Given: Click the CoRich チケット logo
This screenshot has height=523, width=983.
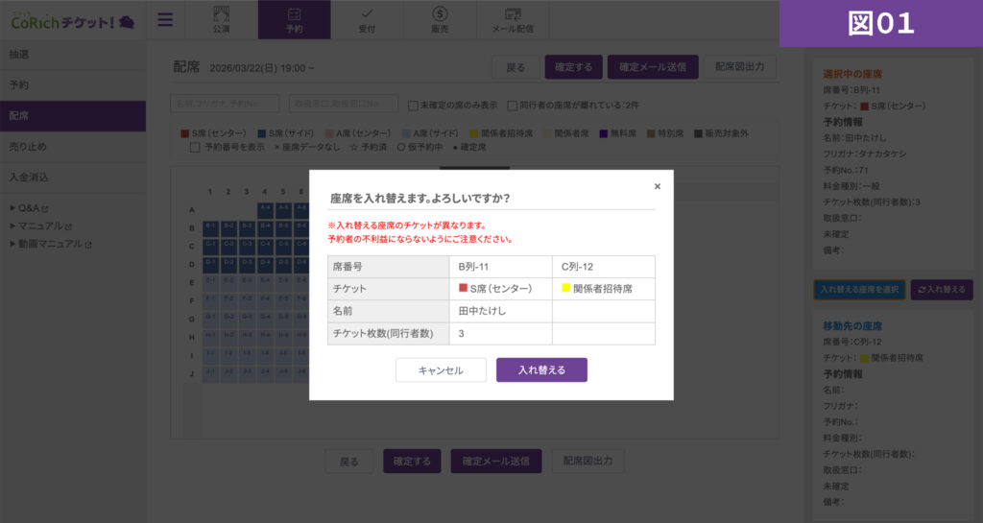Looking at the screenshot, I should pos(72,20).
